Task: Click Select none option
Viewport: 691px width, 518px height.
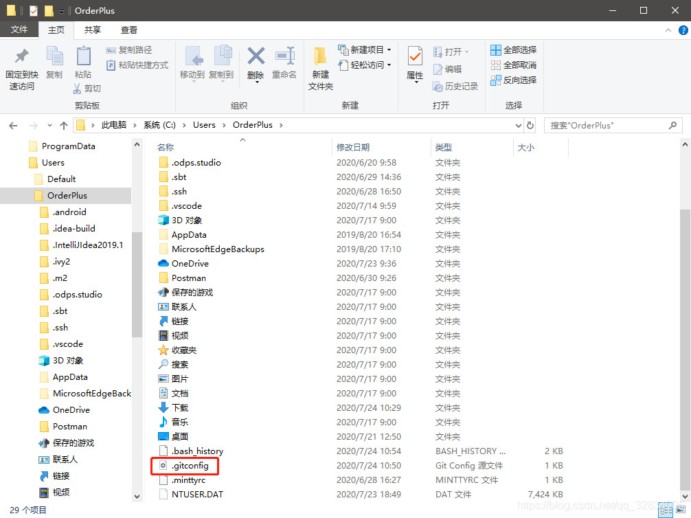Action: coord(513,65)
